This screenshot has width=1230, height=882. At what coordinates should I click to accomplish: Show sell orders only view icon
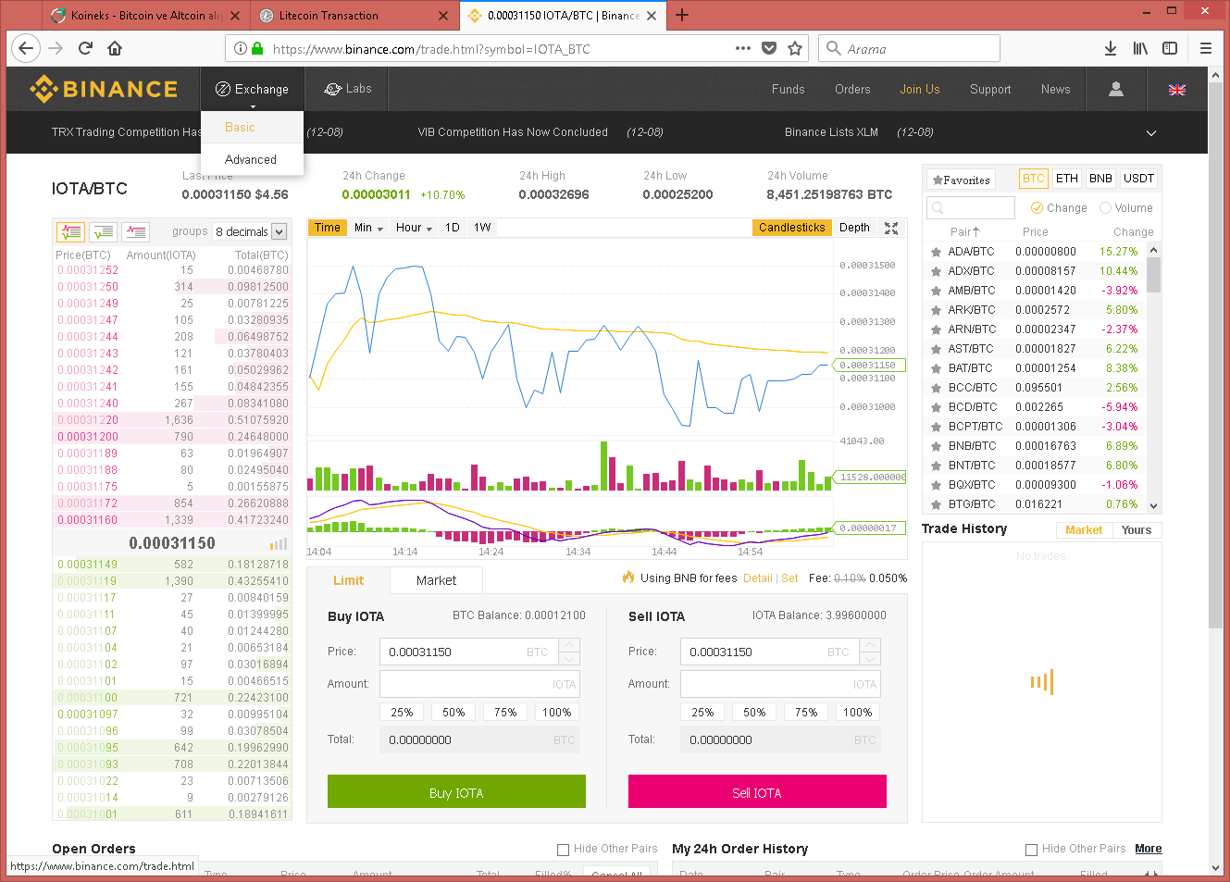(x=136, y=231)
